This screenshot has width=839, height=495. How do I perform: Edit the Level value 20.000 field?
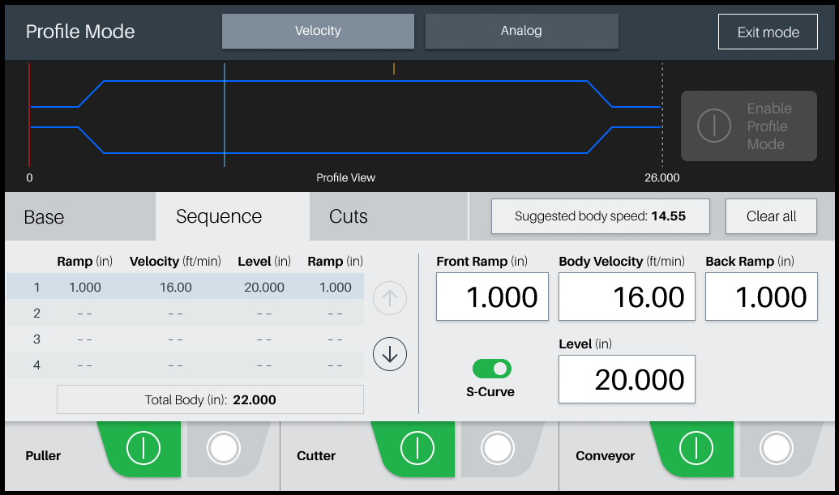[x=627, y=379]
